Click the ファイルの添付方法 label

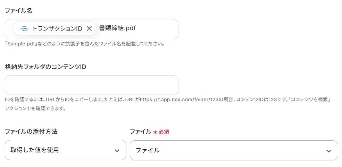(31, 131)
